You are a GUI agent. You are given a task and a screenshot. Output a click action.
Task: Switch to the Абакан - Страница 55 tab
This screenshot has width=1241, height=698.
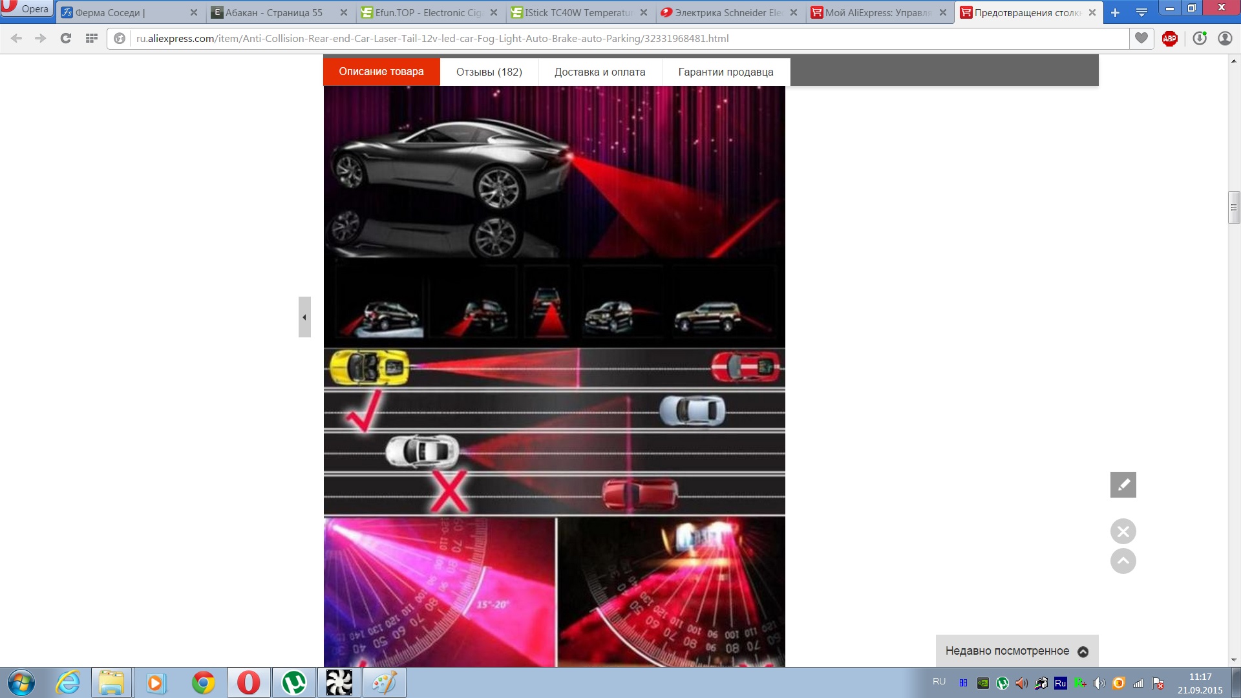pyautogui.click(x=279, y=12)
